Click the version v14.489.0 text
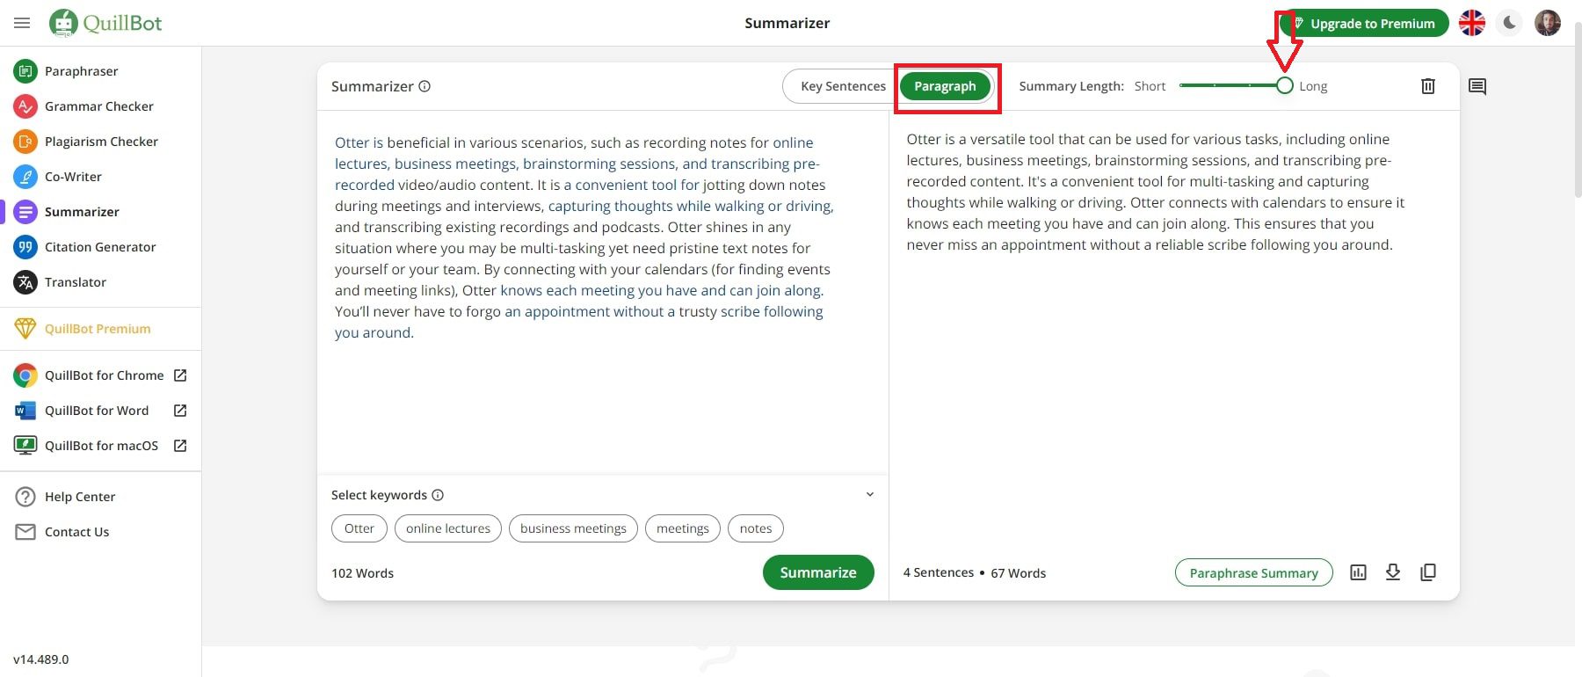This screenshot has width=1582, height=677. pos(40,659)
